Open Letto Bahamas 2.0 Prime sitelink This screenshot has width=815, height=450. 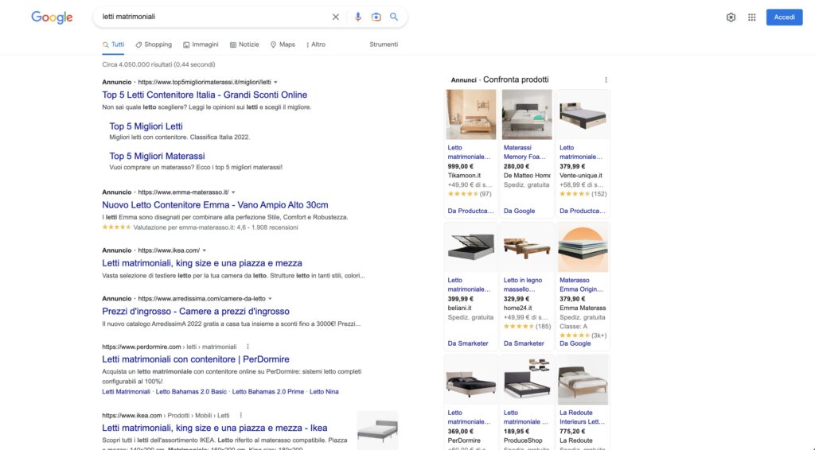[267, 392]
